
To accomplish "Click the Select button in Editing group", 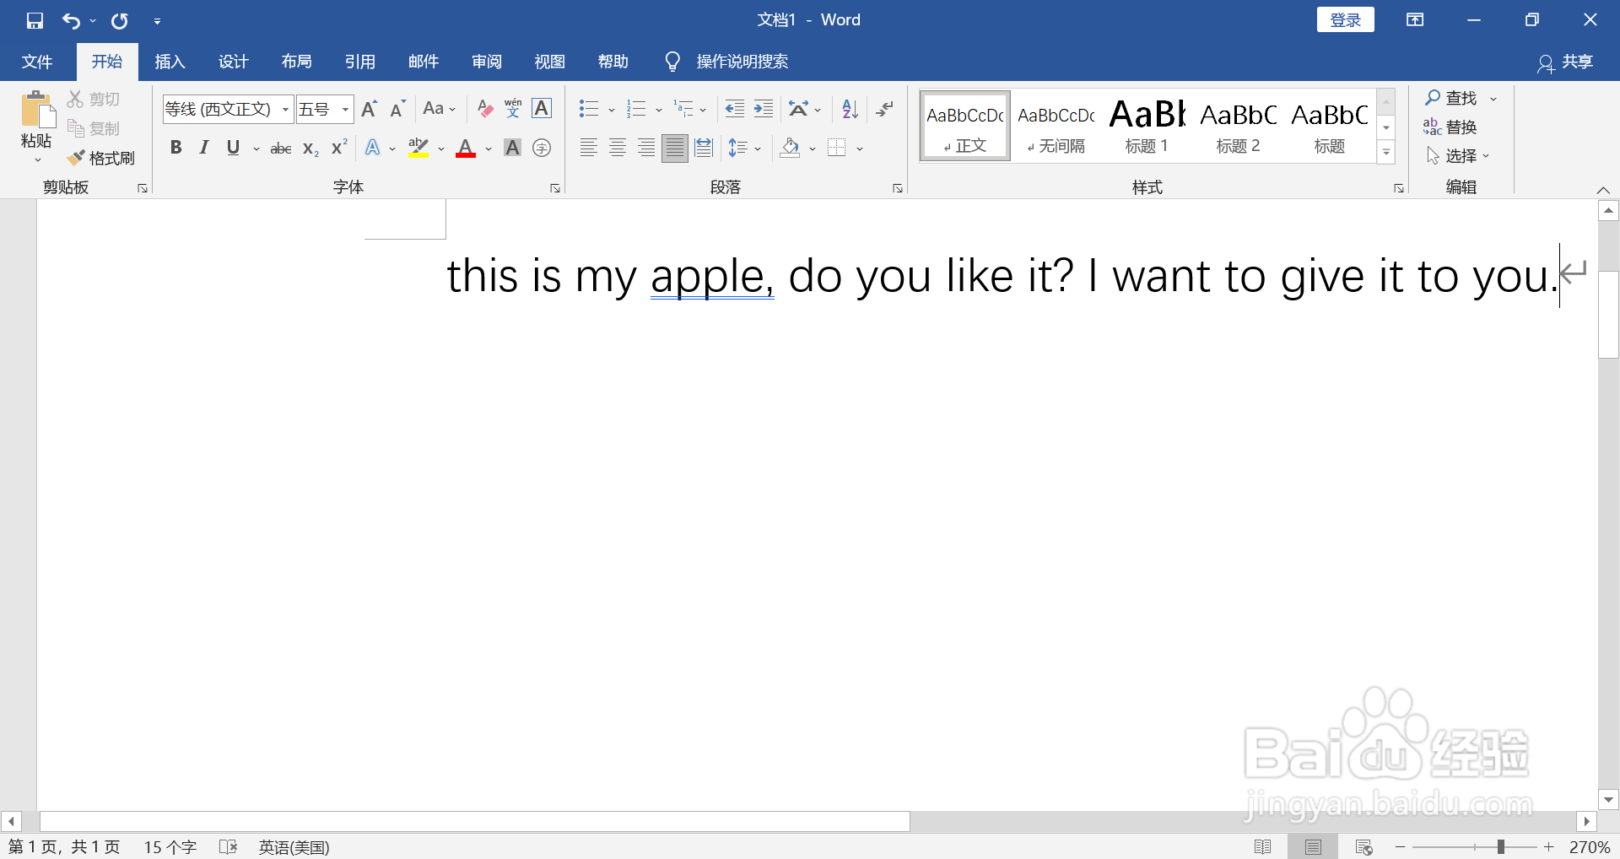I will pos(1458,156).
